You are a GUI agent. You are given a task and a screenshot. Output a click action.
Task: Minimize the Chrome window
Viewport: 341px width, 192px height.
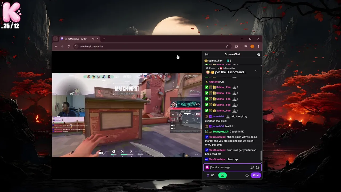(242, 39)
